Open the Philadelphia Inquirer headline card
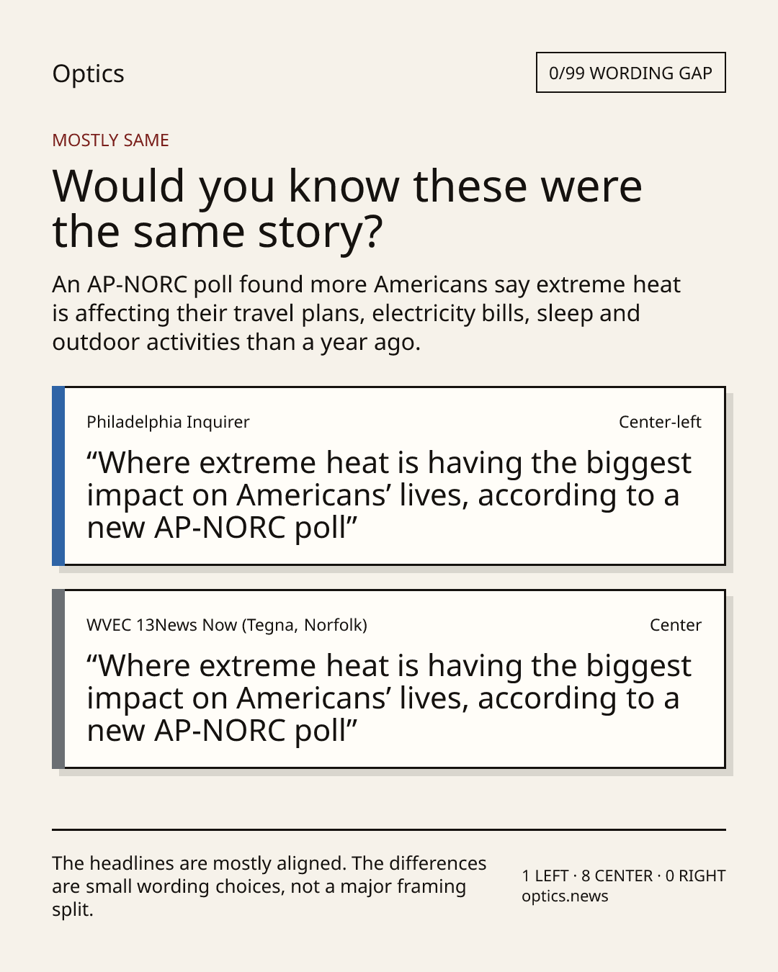Viewport: 778px width, 972px height. 389,476
